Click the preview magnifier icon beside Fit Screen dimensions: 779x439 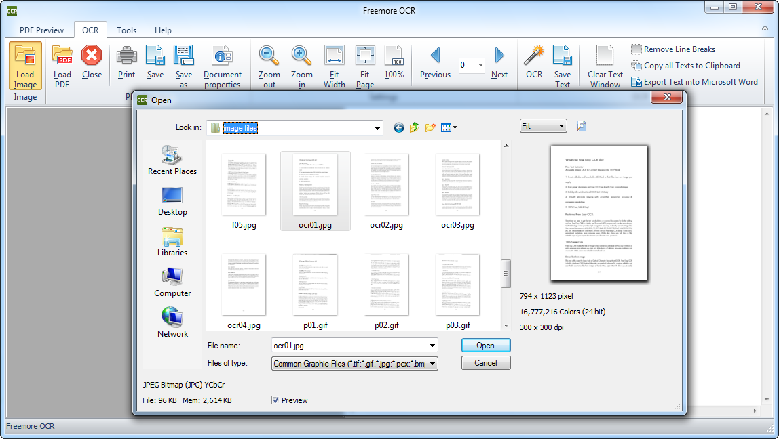tap(582, 126)
